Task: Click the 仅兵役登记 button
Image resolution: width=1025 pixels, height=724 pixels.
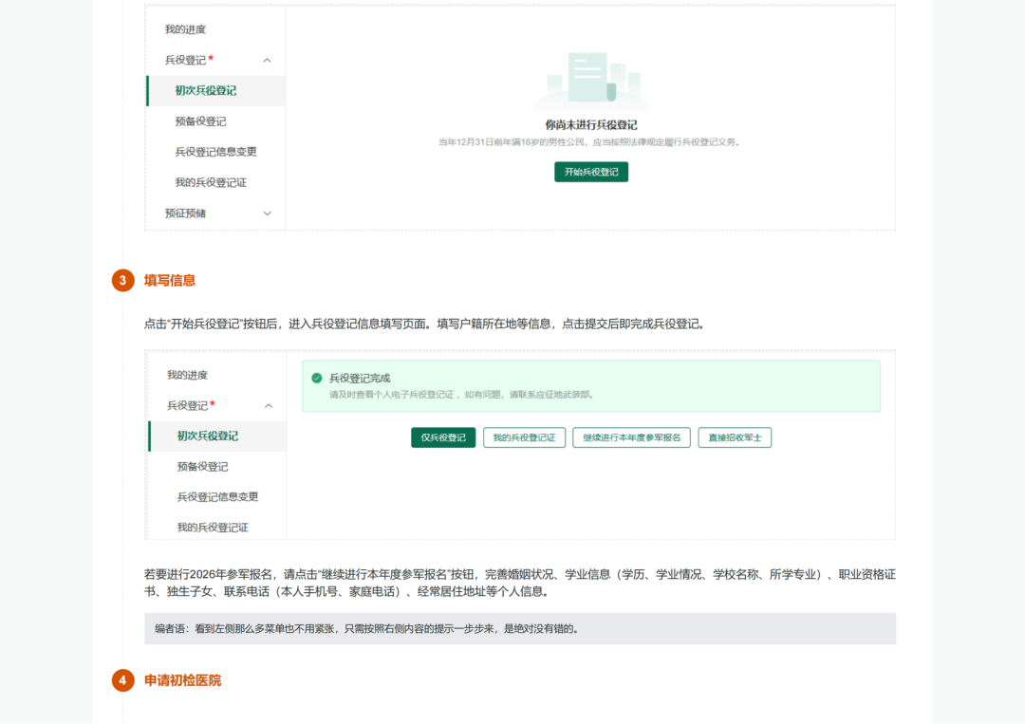Action: (x=443, y=437)
